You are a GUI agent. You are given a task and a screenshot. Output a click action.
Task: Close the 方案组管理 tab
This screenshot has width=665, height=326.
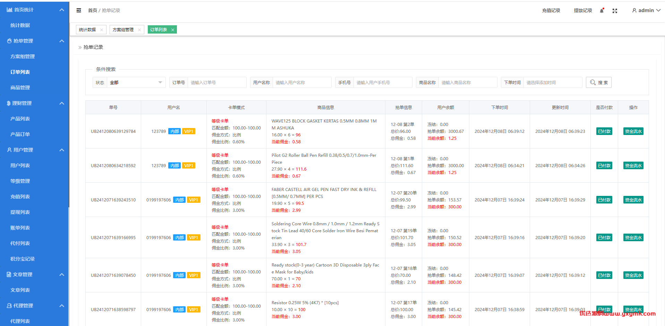pyautogui.click(x=139, y=30)
